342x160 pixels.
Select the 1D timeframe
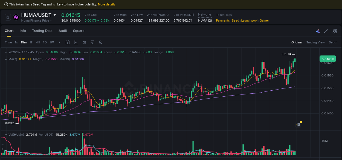click(x=45, y=42)
